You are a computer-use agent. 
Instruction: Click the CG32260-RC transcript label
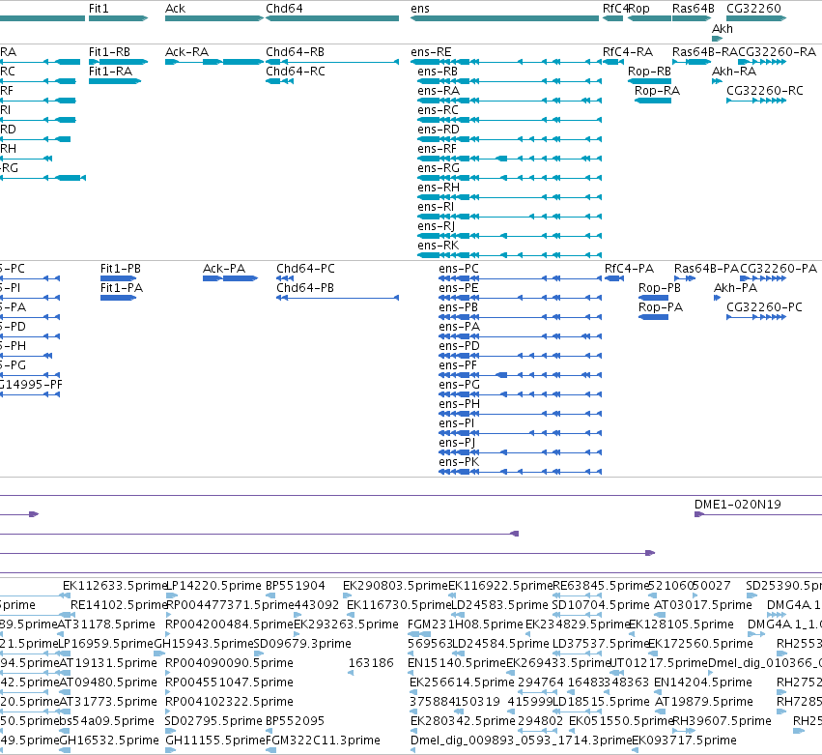pyautogui.click(x=765, y=91)
